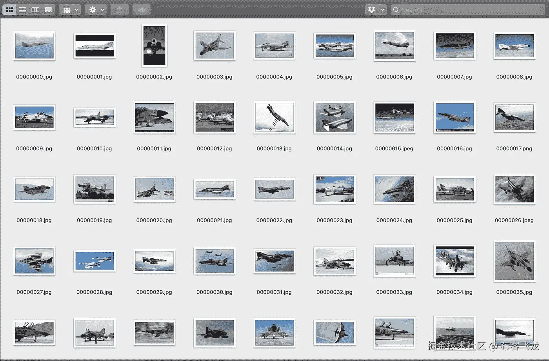Select thumbnail of 00000010.jpg
This screenshot has width=549, height=361.
click(95, 117)
